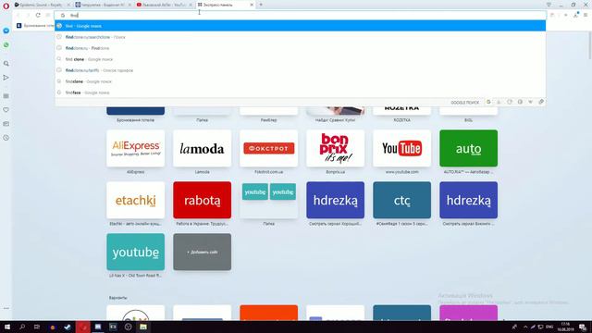Open Steam from the taskbar

click(x=68, y=327)
